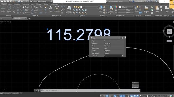
Task: Select the Arc draw tool
Action: point(14,9)
